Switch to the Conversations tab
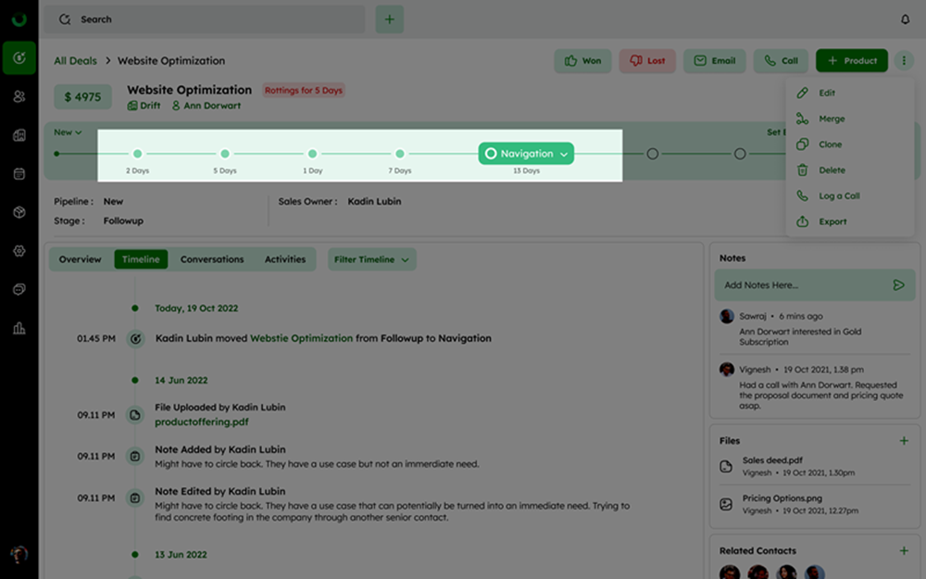Image resolution: width=926 pixels, height=579 pixels. point(212,259)
